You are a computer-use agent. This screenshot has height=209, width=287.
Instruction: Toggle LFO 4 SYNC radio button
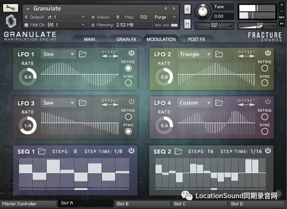[x=265, y=131]
